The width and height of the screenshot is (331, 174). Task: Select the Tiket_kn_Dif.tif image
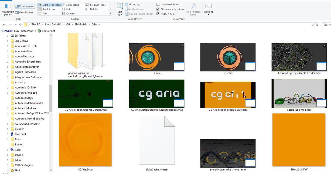point(299,140)
